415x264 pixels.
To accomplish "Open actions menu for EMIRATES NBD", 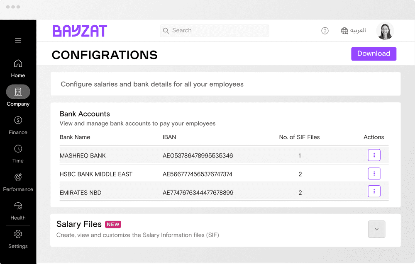I will (x=374, y=191).
